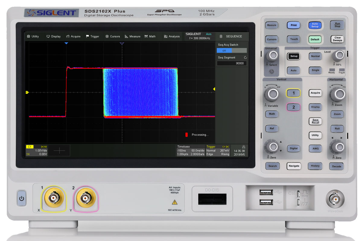Open the on-screen Measure menu
The width and height of the screenshot is (362, 241).
[x=132, y=36]
